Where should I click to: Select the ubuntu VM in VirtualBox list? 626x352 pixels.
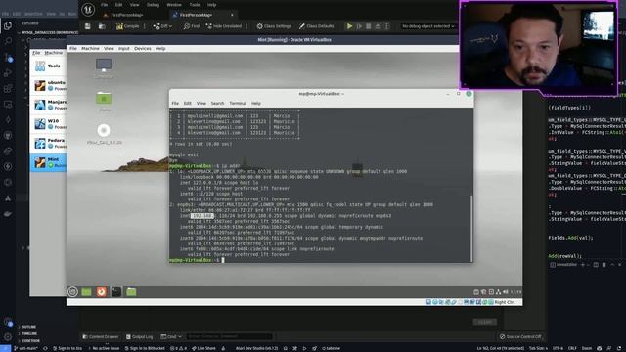(x=48, y=85)
